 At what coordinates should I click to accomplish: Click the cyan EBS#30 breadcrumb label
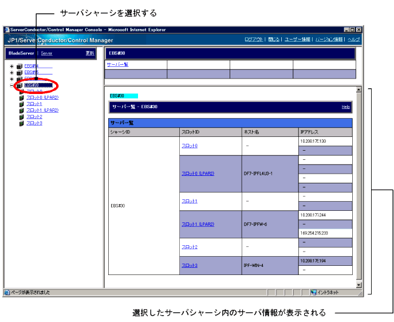(x=124, y=96)
